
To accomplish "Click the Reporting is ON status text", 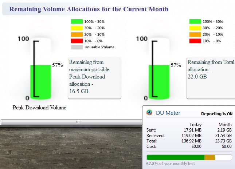I will pos(217,114).
